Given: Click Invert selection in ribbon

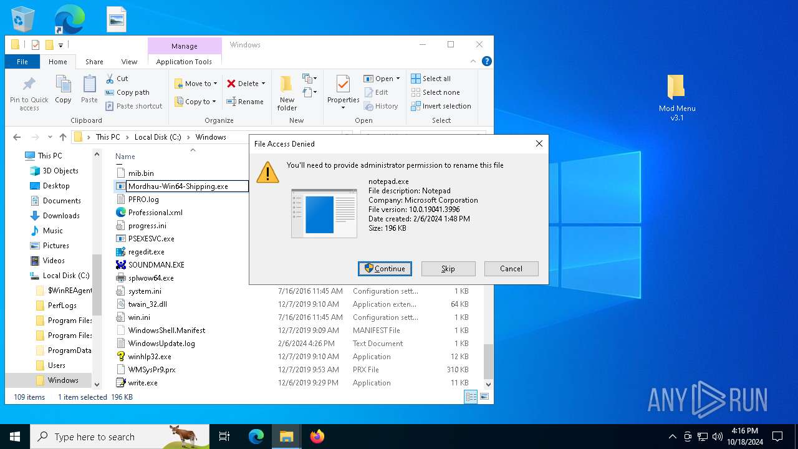Looking at the screenshot, I should coord(441,106).
